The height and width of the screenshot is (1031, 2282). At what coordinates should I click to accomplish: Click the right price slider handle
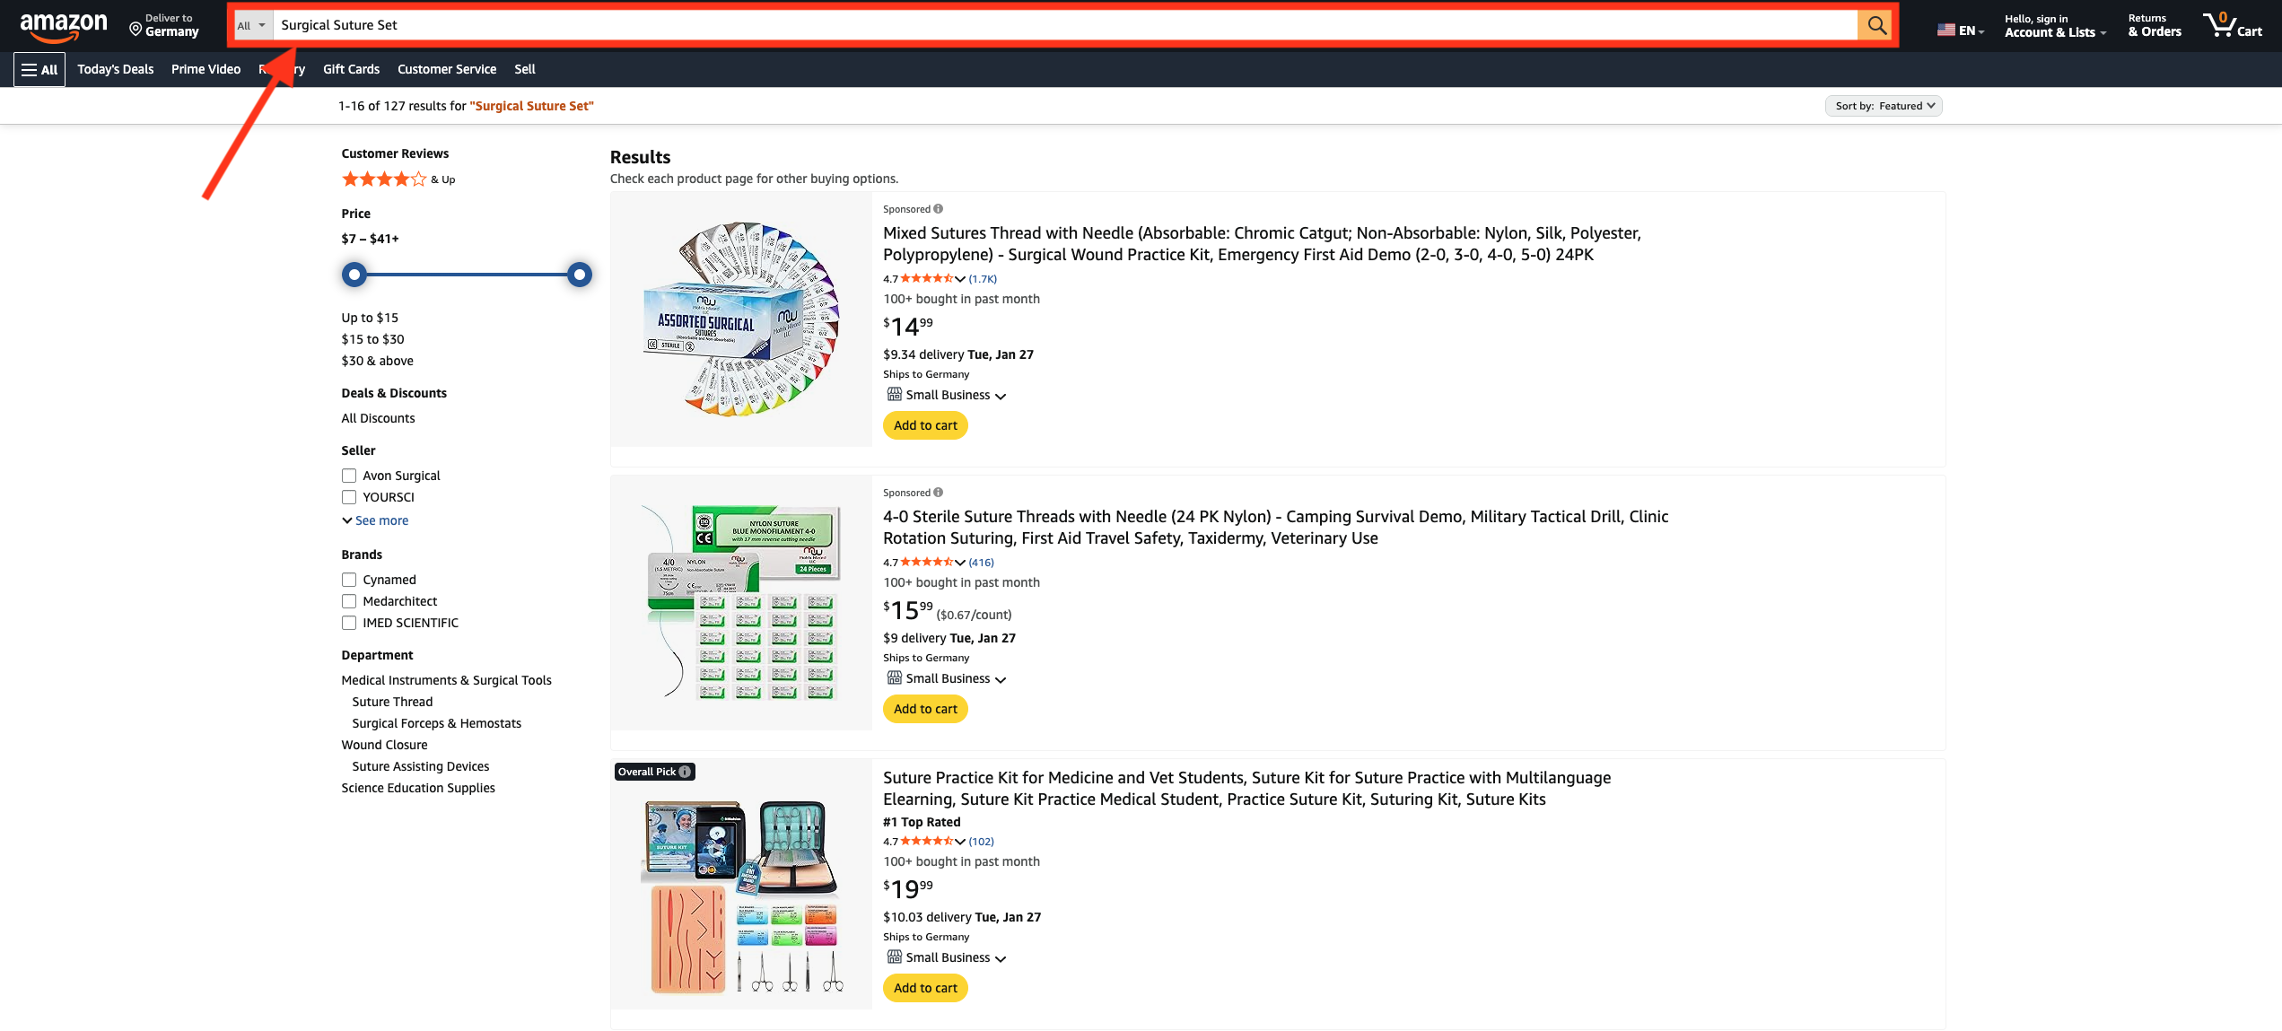pyautogui.click(x=580, y=275)
